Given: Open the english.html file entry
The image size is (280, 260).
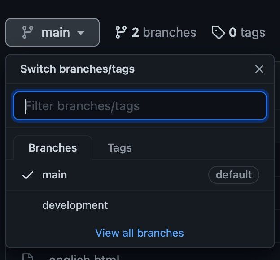Looking at the screenshot, I should (84, 258).
